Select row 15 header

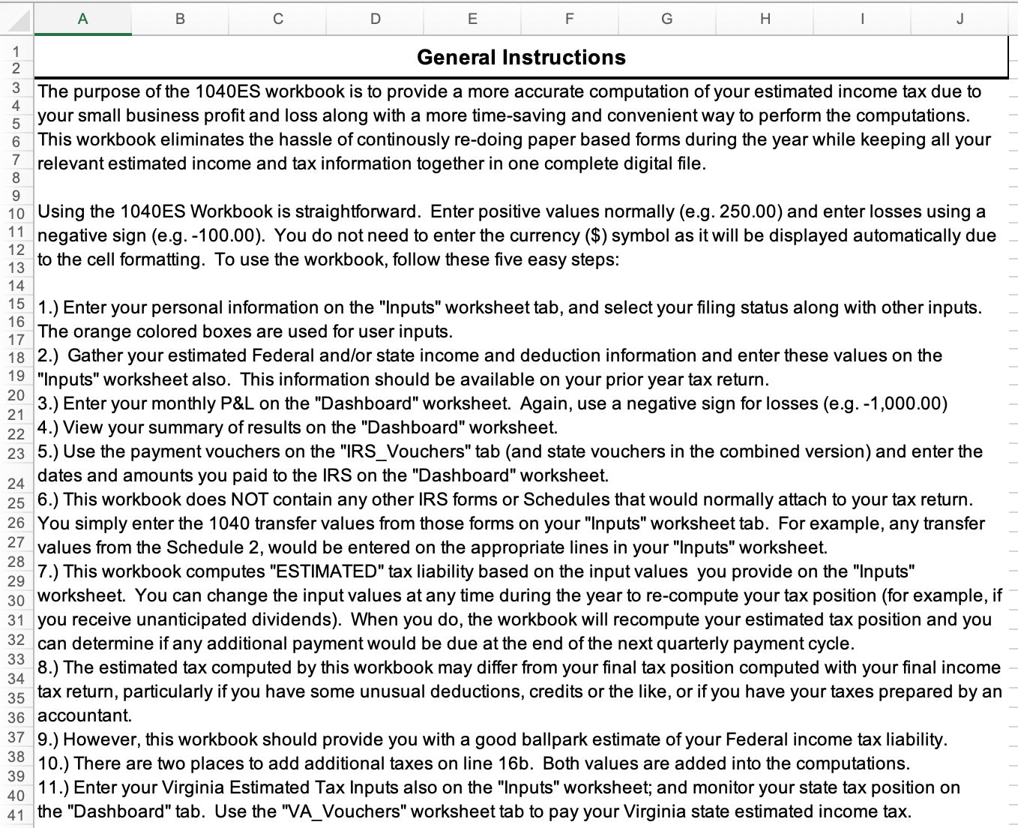16,304
